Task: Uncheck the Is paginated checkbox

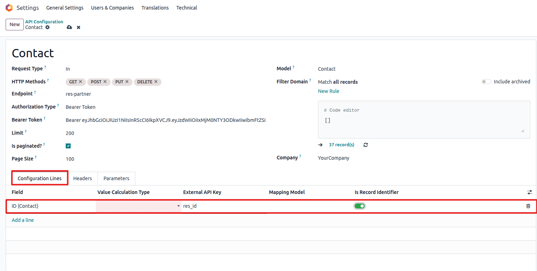Action: coord(68,146)
